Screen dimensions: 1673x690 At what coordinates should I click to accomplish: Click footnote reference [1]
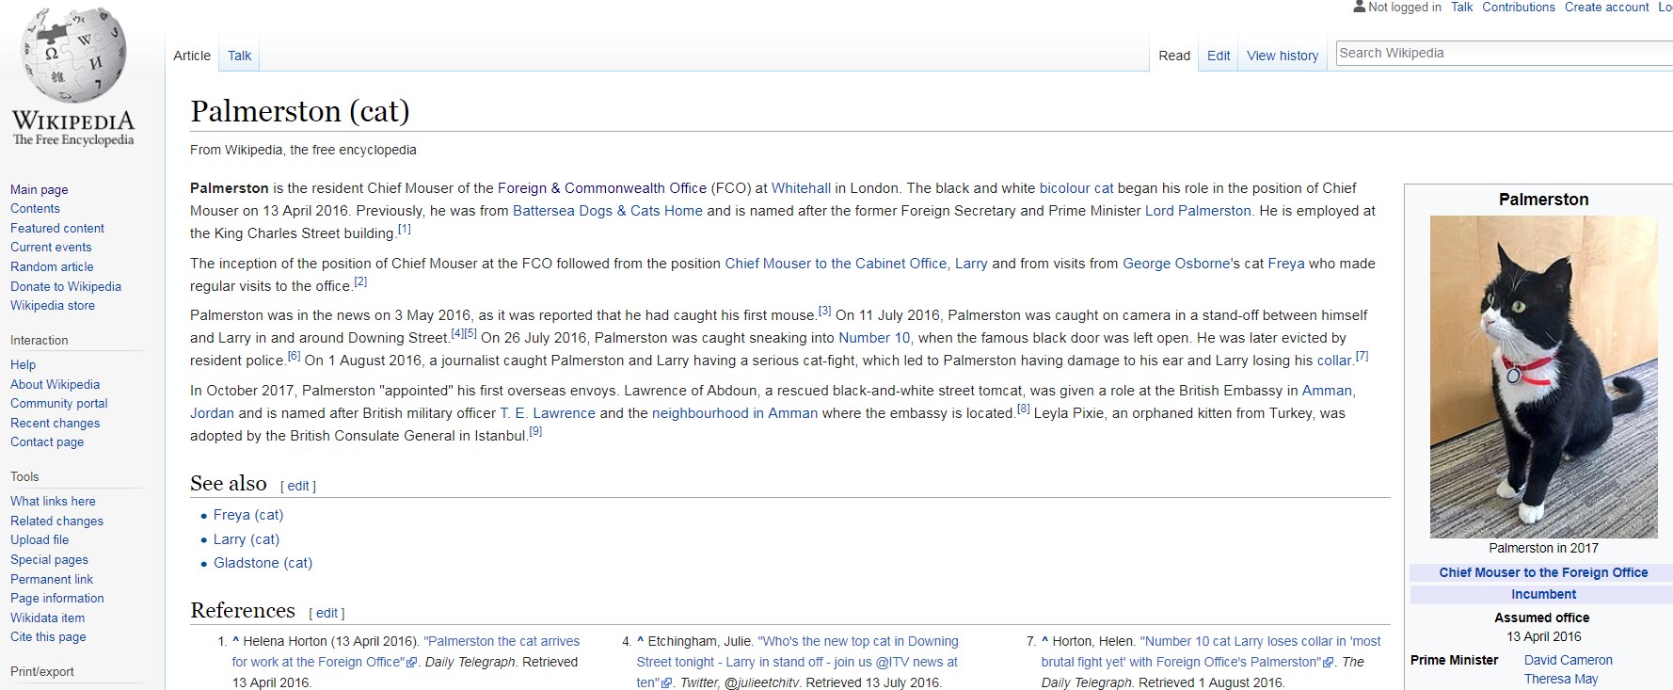[x=404, y=229]
